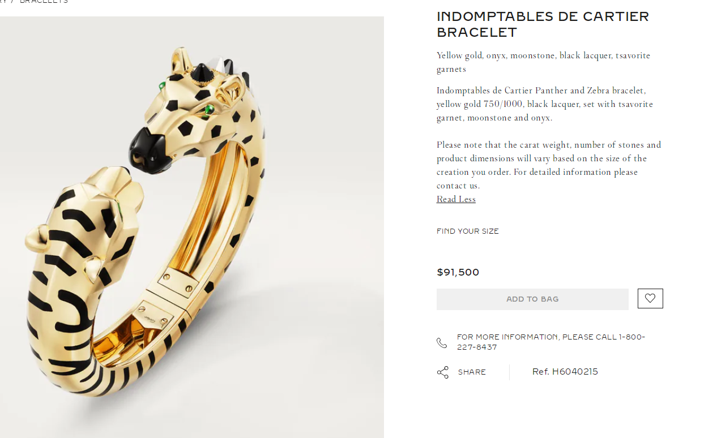
Task: Click the telephone handset icon
Action: [442, 343]
